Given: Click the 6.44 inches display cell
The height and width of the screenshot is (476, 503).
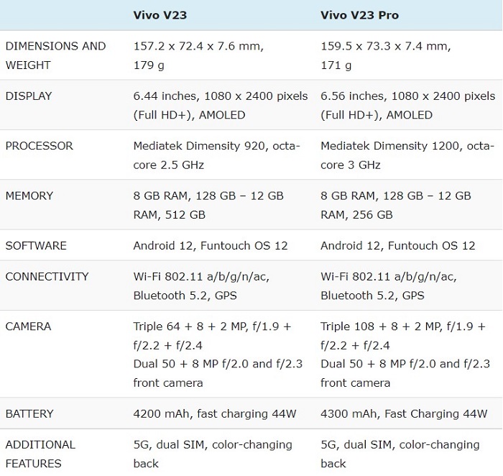Looking at the screenshot, I should (221, 105).
